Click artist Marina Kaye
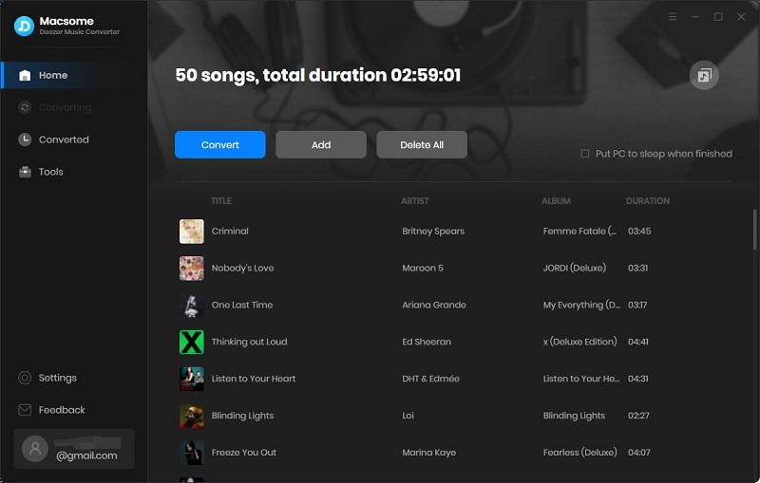This screenshot has width=760, height=483. pyautogui.click(x=429, y=453)
